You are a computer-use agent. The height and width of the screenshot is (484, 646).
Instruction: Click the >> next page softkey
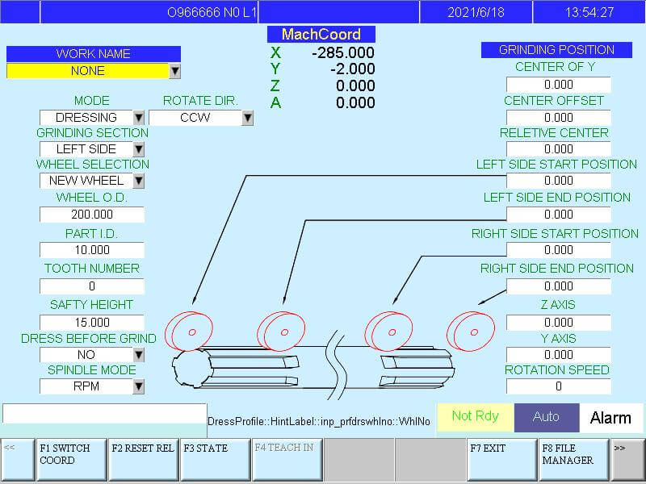click(x=627, y=459)
